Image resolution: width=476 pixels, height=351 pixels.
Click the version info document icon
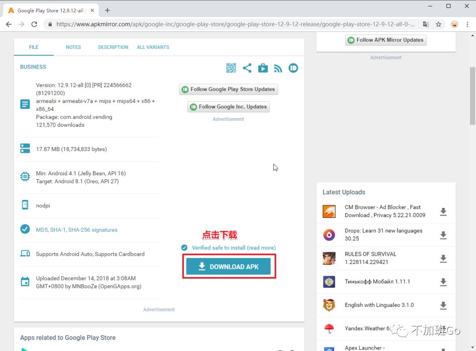[25, 104]
